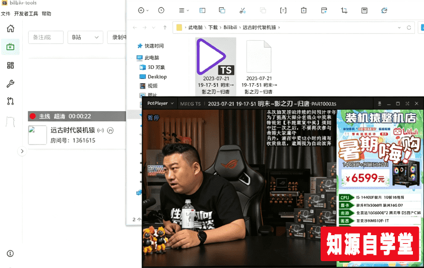Click the red recording indicator dot
The image size is (424, 268).
tap(33, 116)
